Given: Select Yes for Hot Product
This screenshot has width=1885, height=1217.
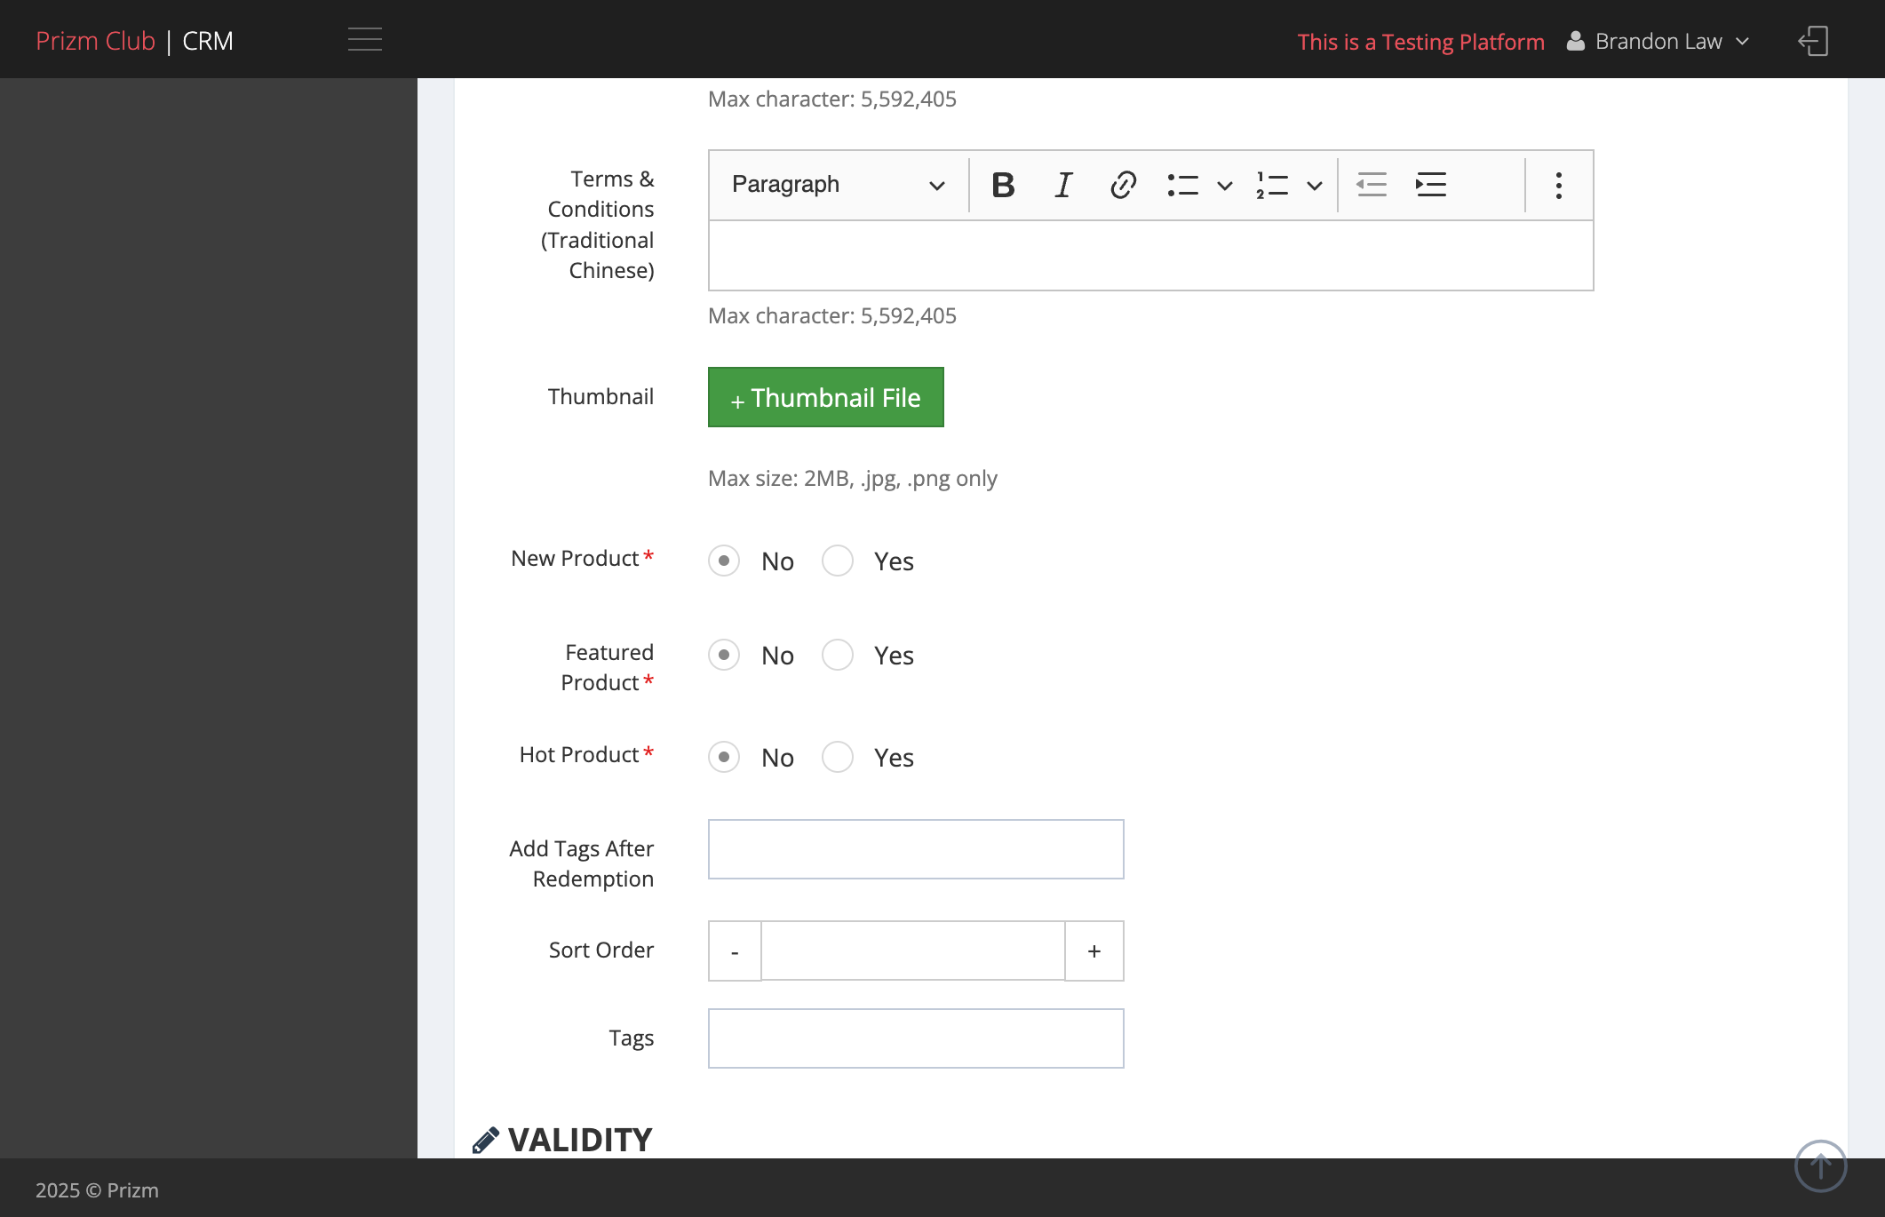Looking at the screenshot, I should click(x=838, y=757).
